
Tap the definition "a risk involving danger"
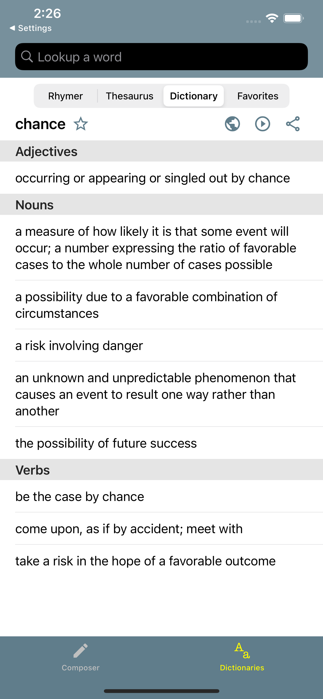[161, 345]
